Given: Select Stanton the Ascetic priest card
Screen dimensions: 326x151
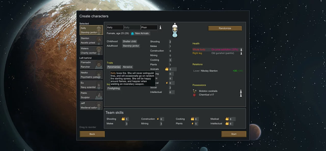Looking at the screenshot, I should click(x=91, y=40).
